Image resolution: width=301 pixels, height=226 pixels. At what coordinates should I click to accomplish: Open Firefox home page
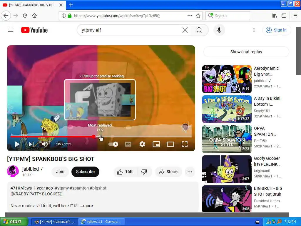click(x=34, y=16)
